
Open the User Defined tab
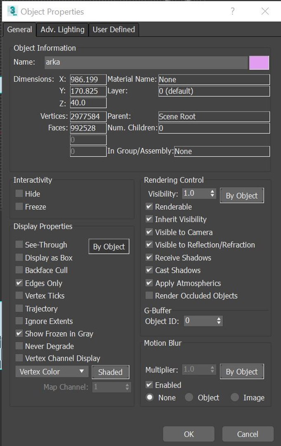(x=113, y=30)
